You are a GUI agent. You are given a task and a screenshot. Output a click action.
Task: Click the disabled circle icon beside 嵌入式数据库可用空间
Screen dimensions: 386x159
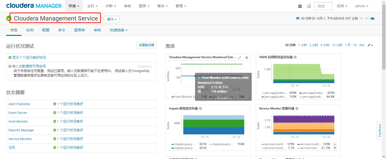coord(10,66)
